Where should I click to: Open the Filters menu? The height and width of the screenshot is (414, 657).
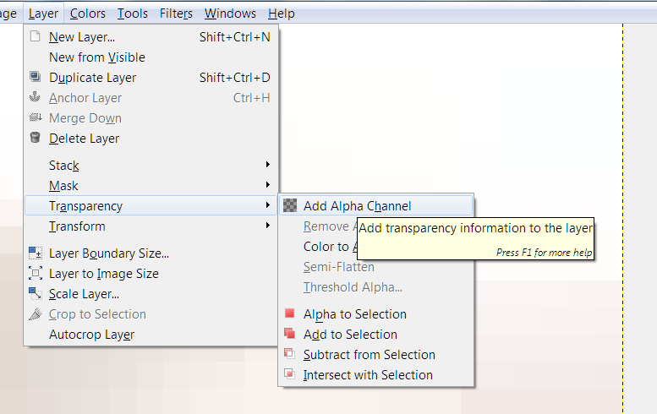176,14
